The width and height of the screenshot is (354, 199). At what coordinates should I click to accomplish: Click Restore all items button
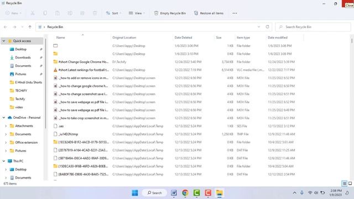click(x=209, y=13)
